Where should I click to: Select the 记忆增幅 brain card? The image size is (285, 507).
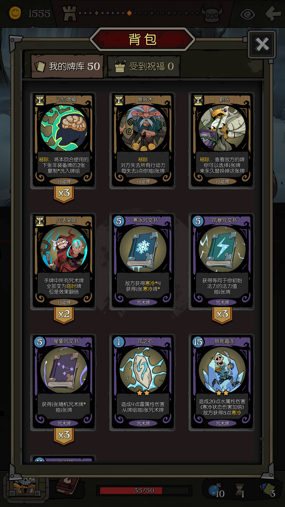coord(63,140)
